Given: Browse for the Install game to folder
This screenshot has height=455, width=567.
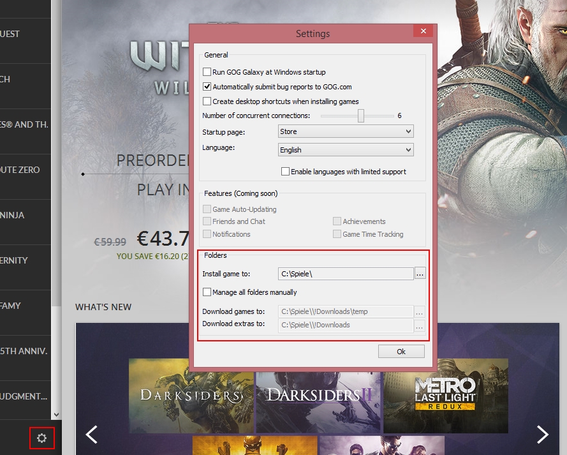Looking at the screenshot, I should point(420,274).
